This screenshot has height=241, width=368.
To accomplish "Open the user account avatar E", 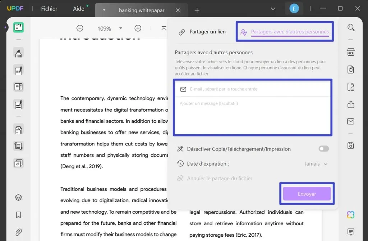I will [x=294, y=9].
